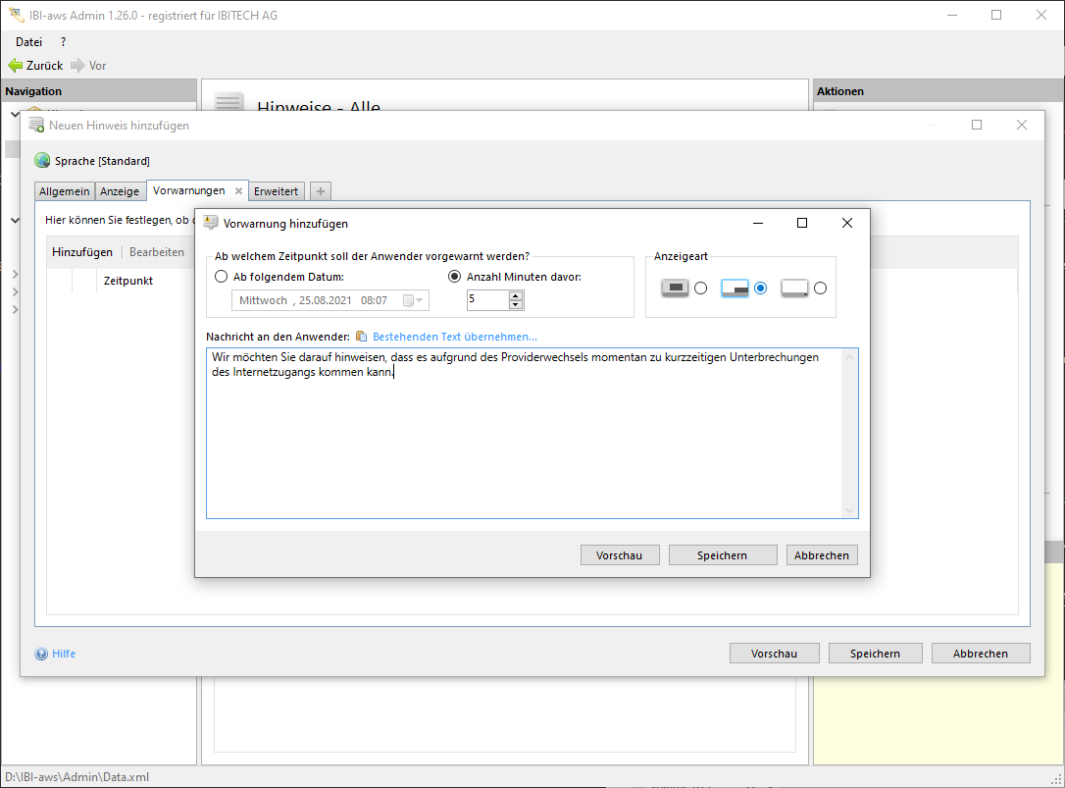Click the blue Hilfe help icon
Image resolution: width=1065 pixels, height=788 pixels.
41,654
